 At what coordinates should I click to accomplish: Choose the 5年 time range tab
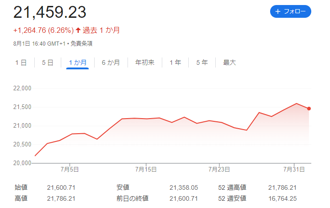tap(202, 62)
